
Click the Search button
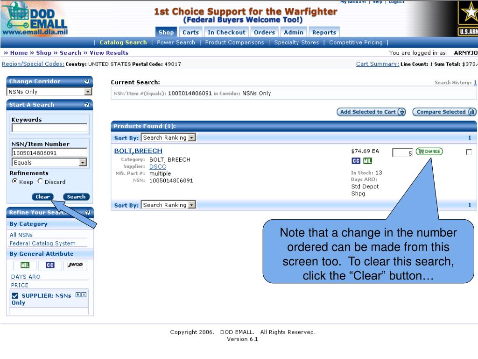(x=76, y=197)
